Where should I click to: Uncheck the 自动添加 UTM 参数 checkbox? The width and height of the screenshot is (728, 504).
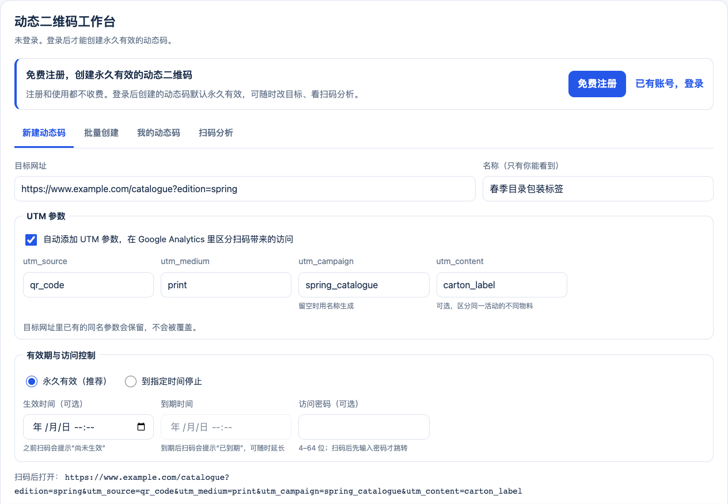pyautogui.click(x=31, y=239)
